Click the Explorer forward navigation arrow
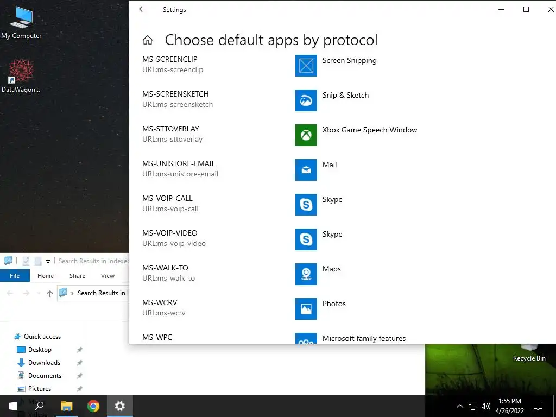 click(x=26, y=293)
